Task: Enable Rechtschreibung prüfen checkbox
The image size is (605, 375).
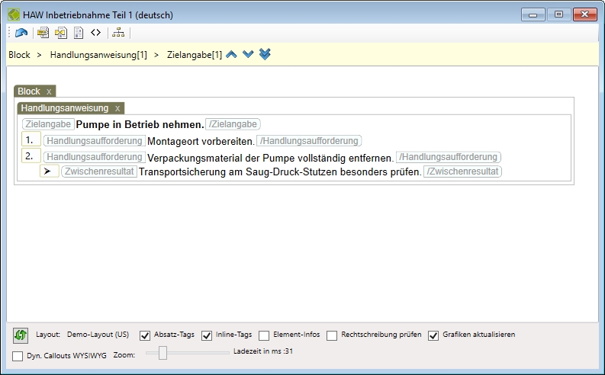Action: 333,335
